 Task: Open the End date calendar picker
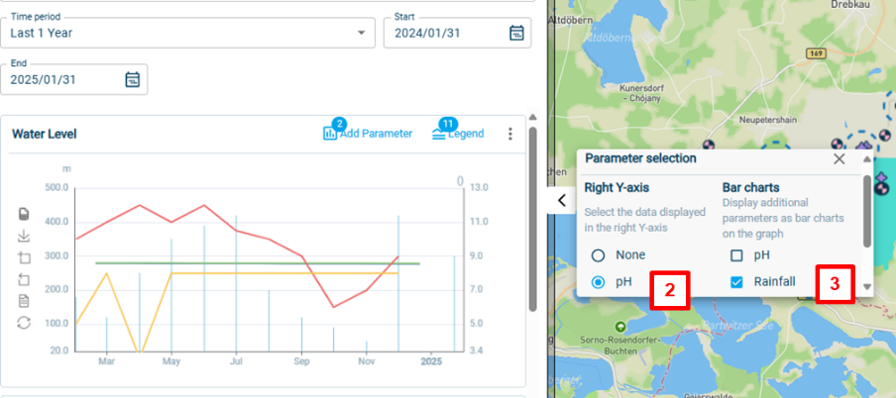click(x=133, y=79)
